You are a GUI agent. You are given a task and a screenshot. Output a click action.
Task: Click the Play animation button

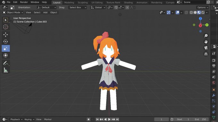(109, 119)
